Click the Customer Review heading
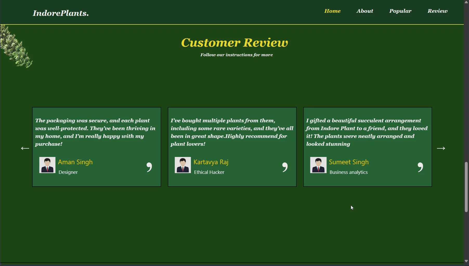Image resolution: width=469 pixels, height=266 pixels. [234, 43]
